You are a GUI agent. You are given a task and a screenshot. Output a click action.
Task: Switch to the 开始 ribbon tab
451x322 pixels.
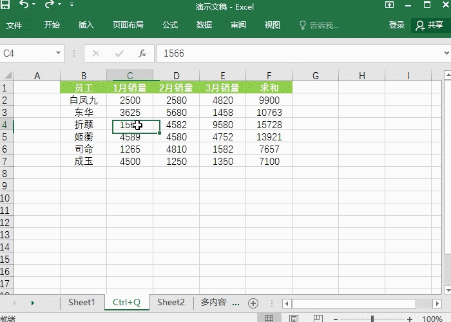[52, 25]
